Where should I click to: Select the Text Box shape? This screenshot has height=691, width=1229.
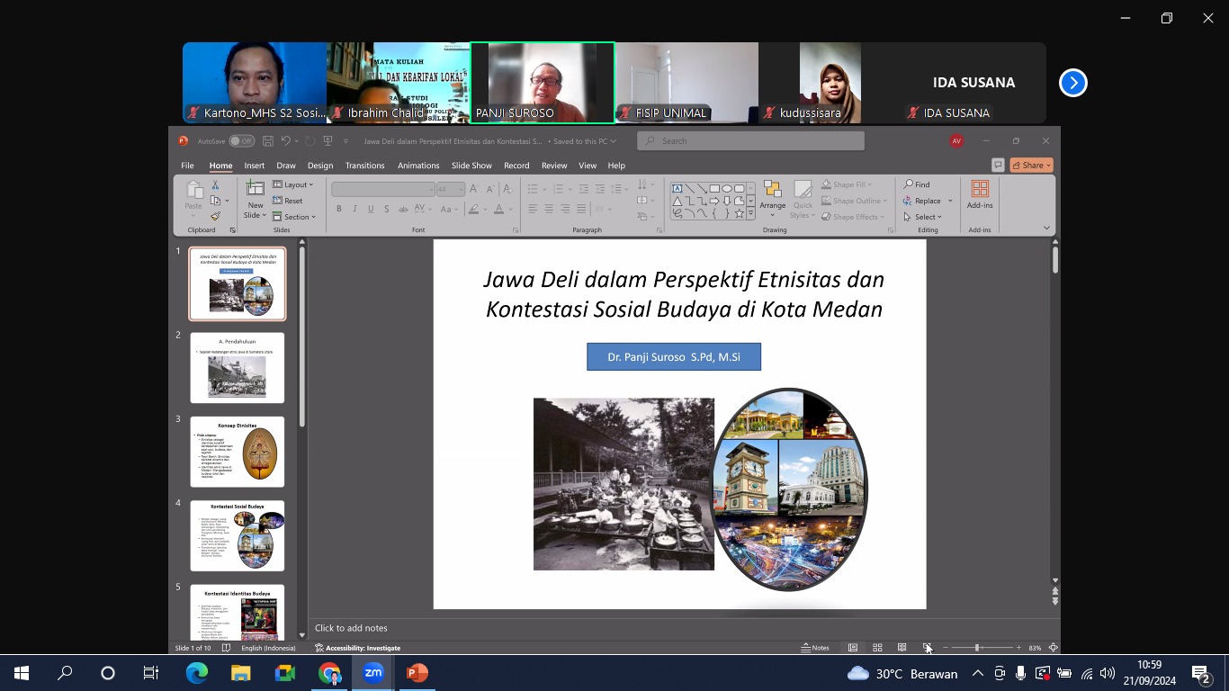point(677,189)
